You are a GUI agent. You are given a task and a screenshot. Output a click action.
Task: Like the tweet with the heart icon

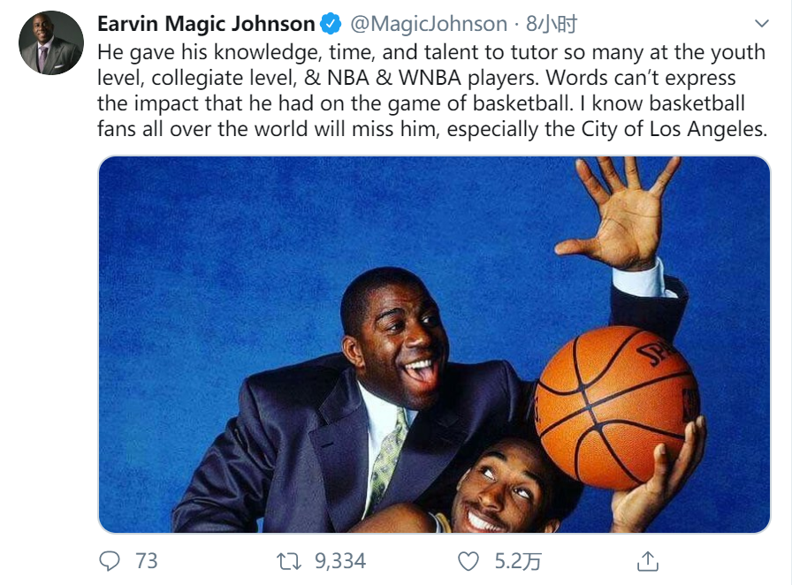[x=468, y=561]
